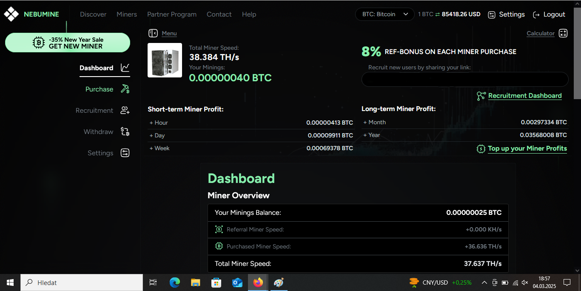Viewport: 581px width, 291px height.
Task: Click the sidebar Settings slider icon
Action: [125, 153]
